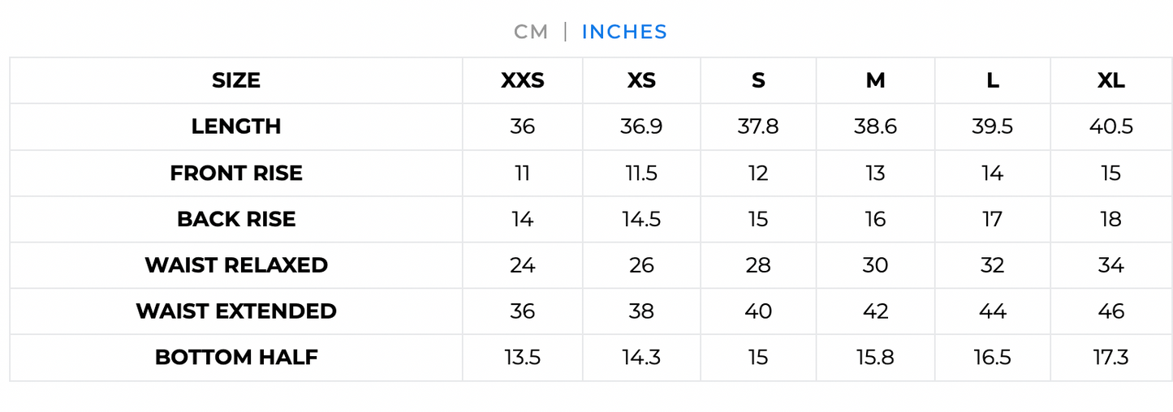Select the XL column header
The height and width of the screenshot is (412, 1173).
(x=1110, y=80)
